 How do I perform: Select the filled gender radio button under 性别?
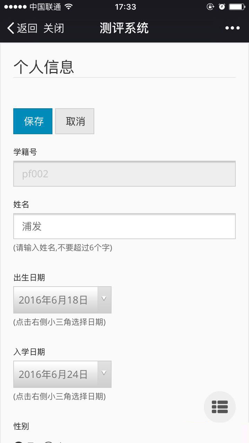(19, 442)
